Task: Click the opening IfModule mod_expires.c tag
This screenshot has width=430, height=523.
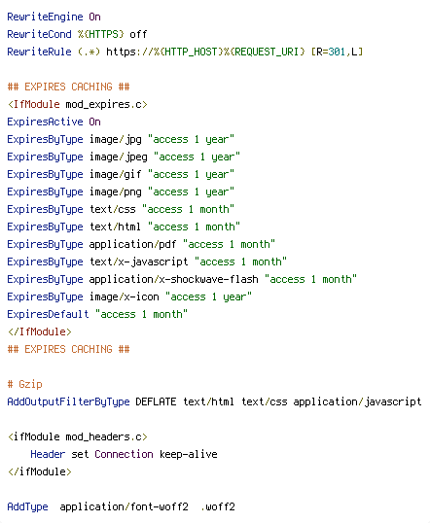Action: click(x=78, y=104)
